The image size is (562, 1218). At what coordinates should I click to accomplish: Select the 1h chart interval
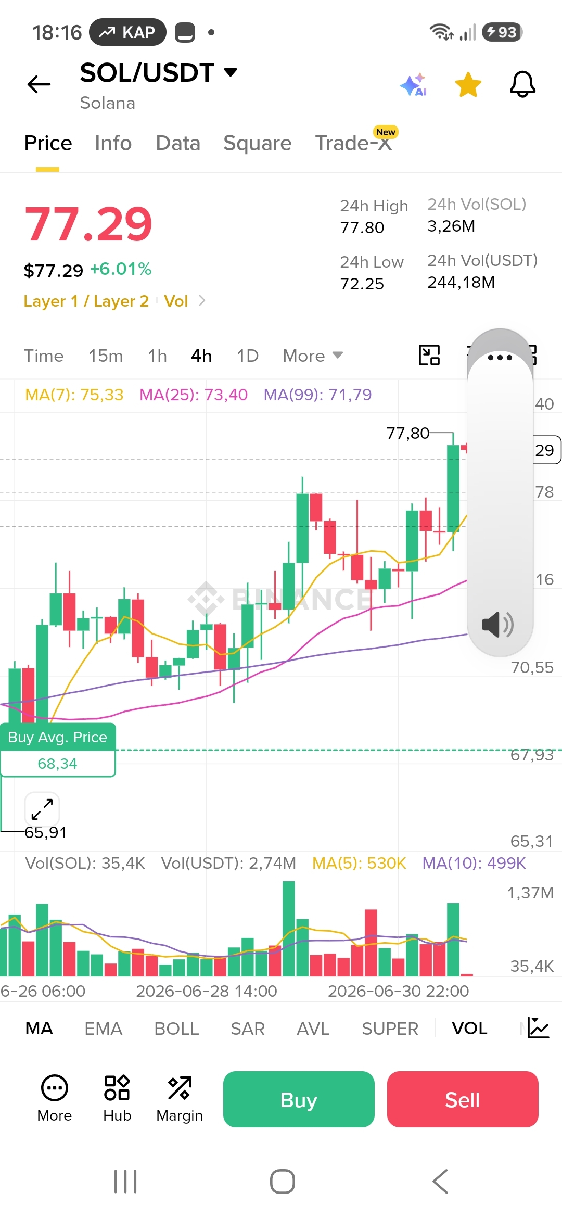157,356
